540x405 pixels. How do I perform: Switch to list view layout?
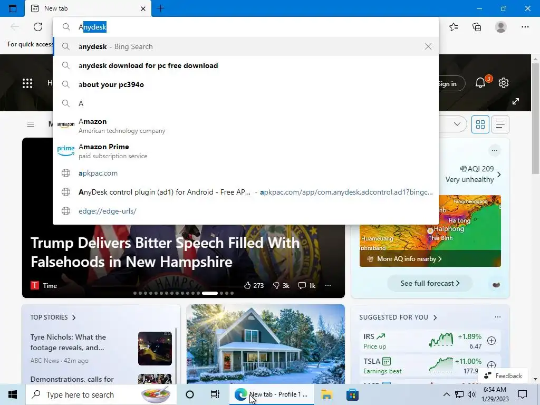pos(500,124)
